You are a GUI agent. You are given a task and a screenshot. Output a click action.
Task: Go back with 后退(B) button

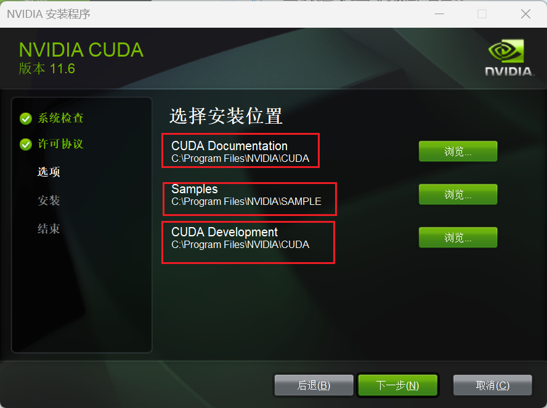click(x=314, y=385)
